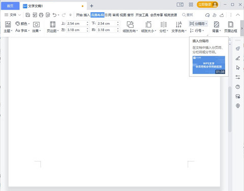Open the 章节 (Chapter) tab

coord(131,15)
